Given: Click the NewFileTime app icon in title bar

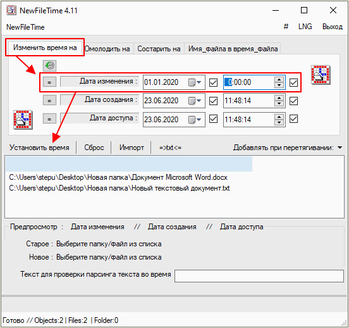Looking at the screenshot, I should pyautogui.click(x=11, y=10).
